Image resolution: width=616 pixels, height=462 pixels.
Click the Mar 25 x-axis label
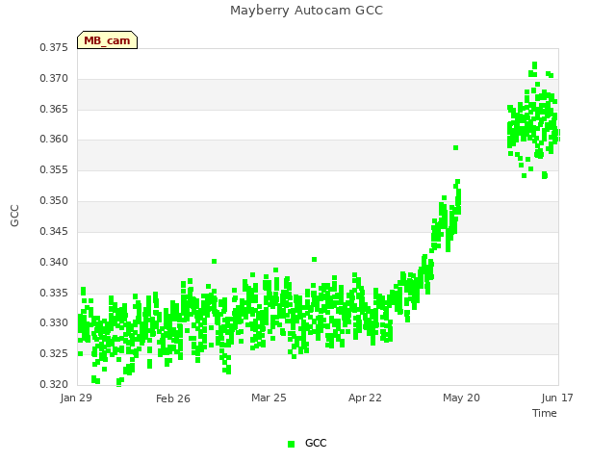pos(269,398)
